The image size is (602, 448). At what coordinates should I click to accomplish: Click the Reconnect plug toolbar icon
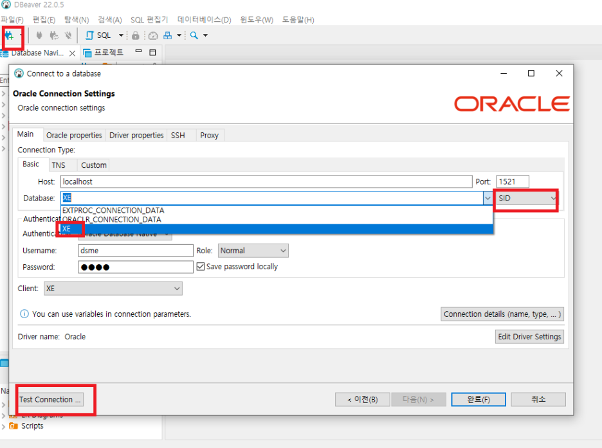coord(54,35)
